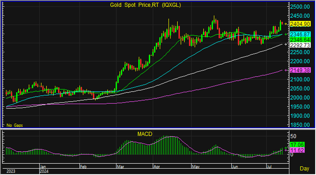Click the pink 11.62 MACD signal label
The height and width of the screenshot is (175, 316).
click(297, 150)
